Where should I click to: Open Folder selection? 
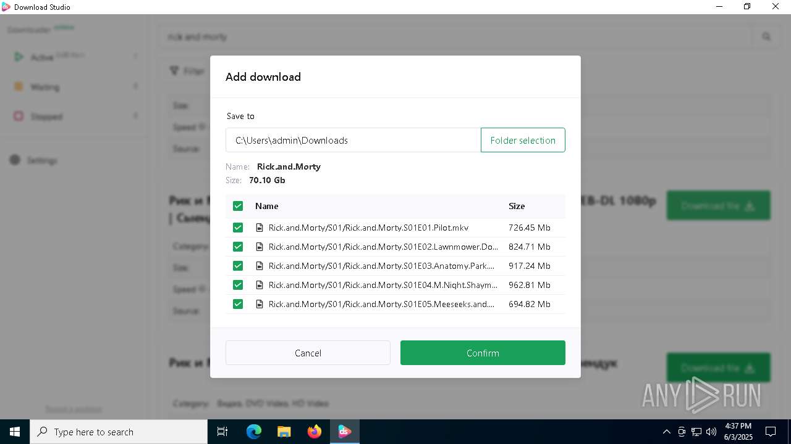click(x=523, y=140)
